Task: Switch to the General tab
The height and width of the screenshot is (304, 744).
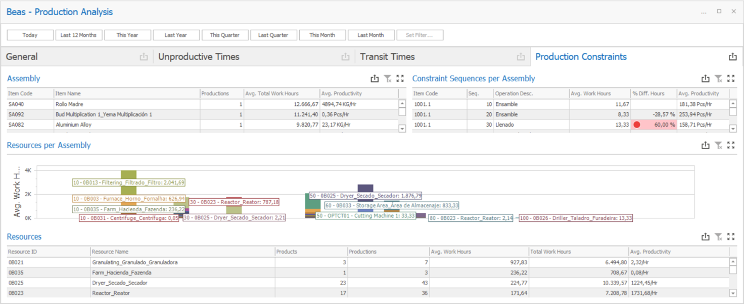Action: click(22, 57)
